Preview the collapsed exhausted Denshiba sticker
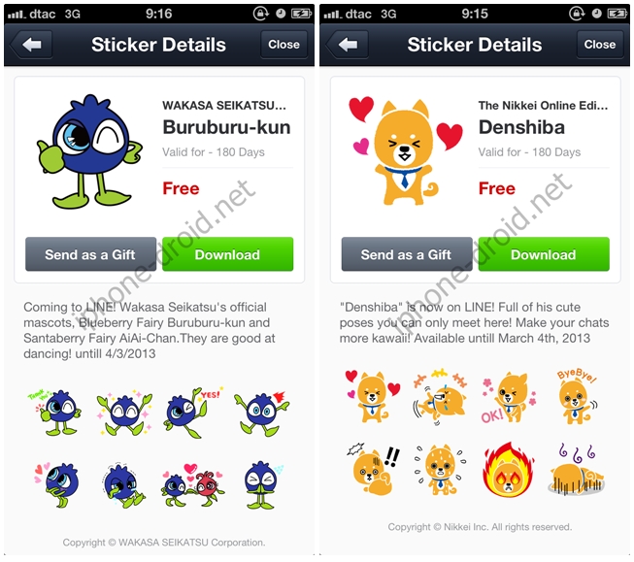The width and height of the screenshot is (634, 562). 576,471
